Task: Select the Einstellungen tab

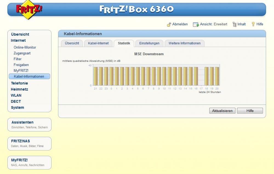Action: click(149, 43)
